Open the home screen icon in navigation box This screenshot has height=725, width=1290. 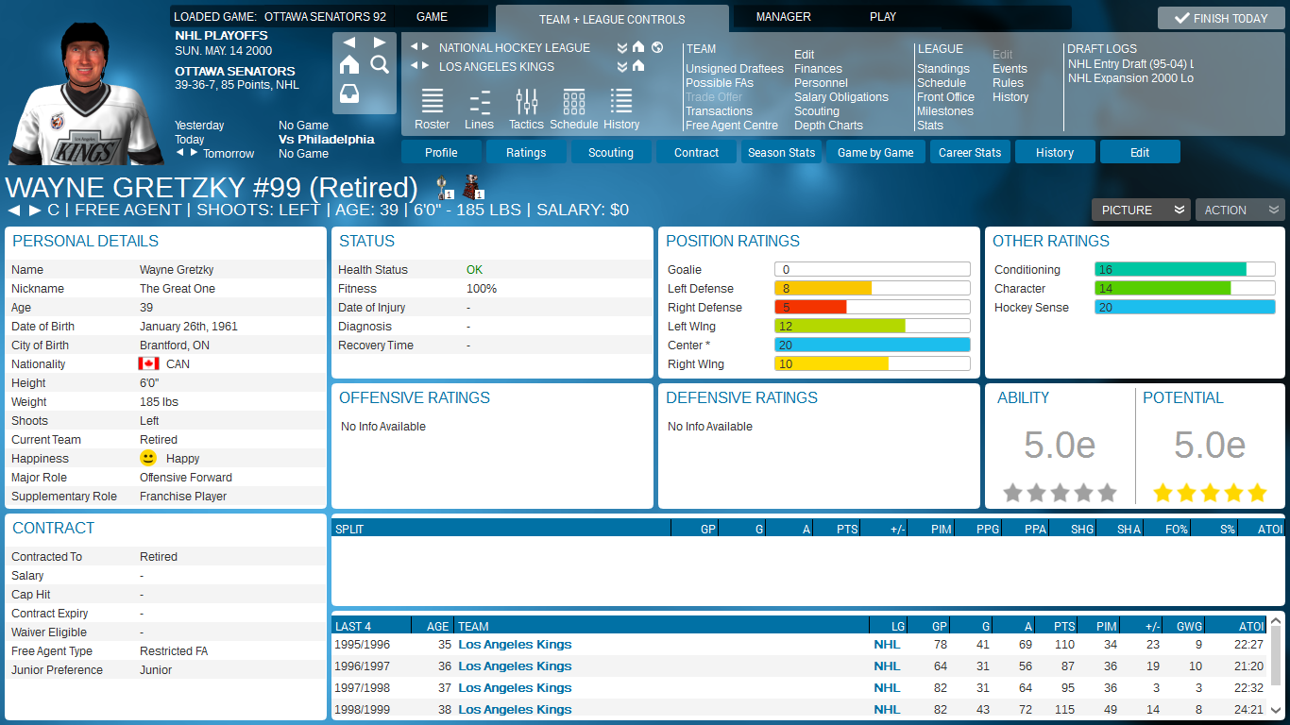(349, 64)
